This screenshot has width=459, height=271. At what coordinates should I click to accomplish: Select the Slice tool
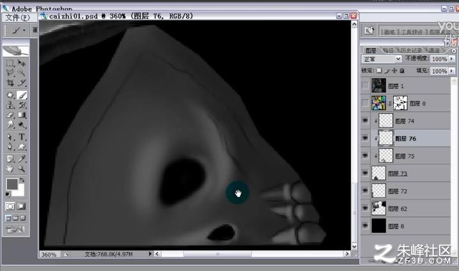[x=22, y=82]
